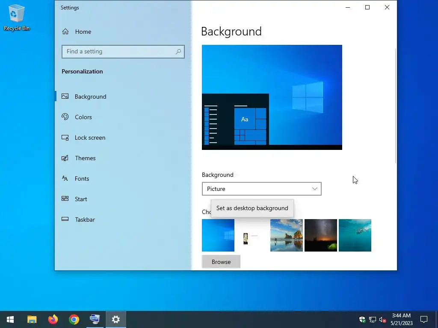This screenshot has width=438, height=328.
Task: Select the underwater swimmer wallpaper thumbnail
Action: [x=355, y=235]
